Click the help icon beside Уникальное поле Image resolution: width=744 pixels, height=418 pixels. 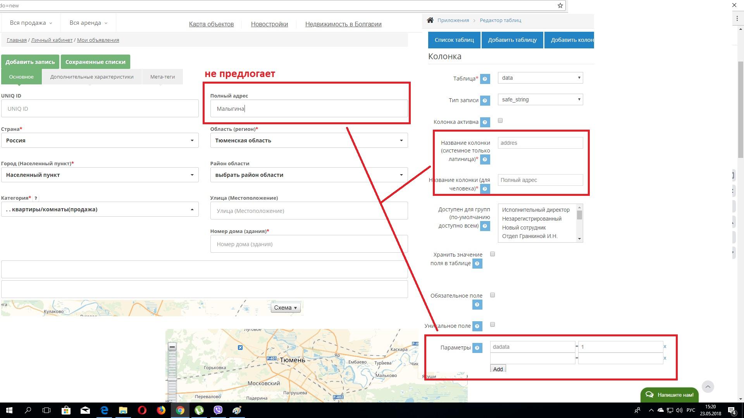[477, 326]
